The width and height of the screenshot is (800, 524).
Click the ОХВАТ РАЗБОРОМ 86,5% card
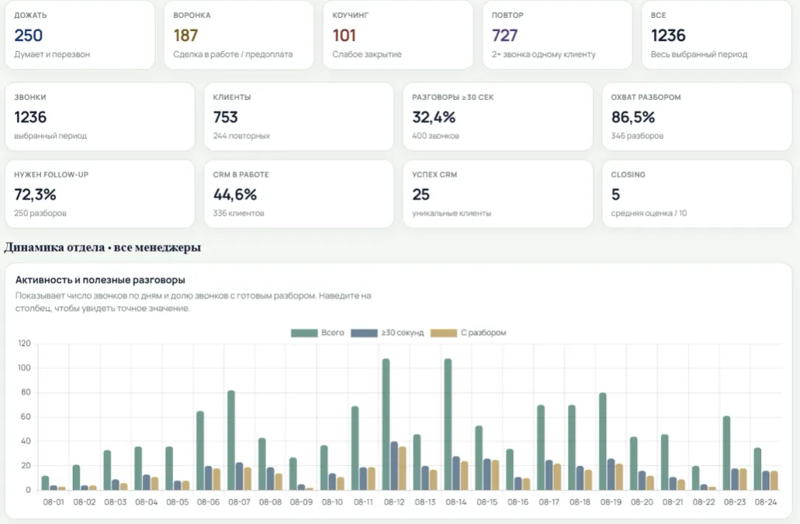coord(697,117)
